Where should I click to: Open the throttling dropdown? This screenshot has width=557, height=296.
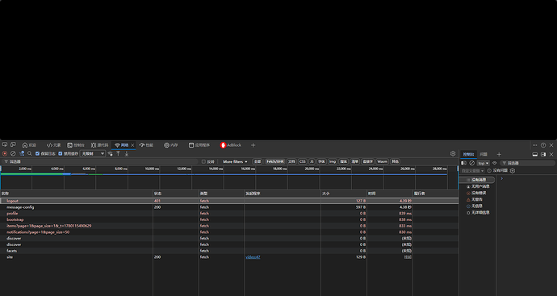[93, 154]
